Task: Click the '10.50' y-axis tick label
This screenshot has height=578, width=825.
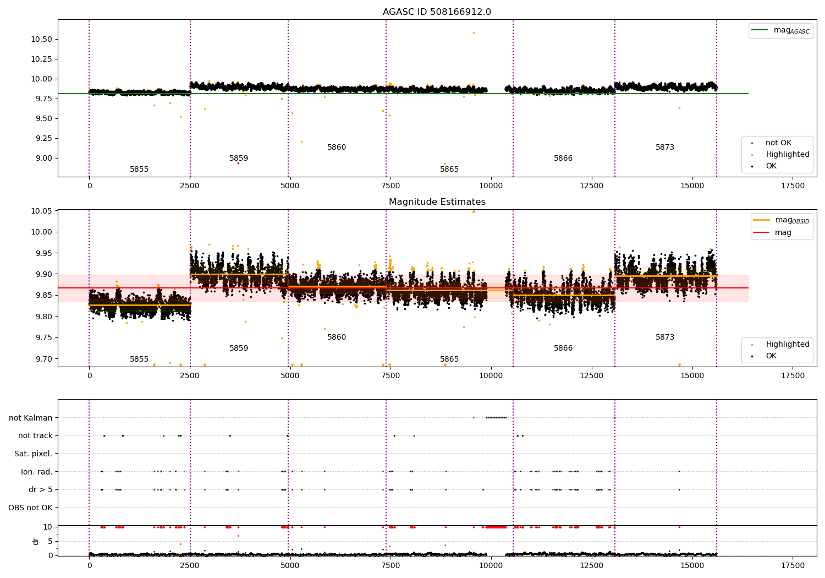Action: tap(41, 39)
